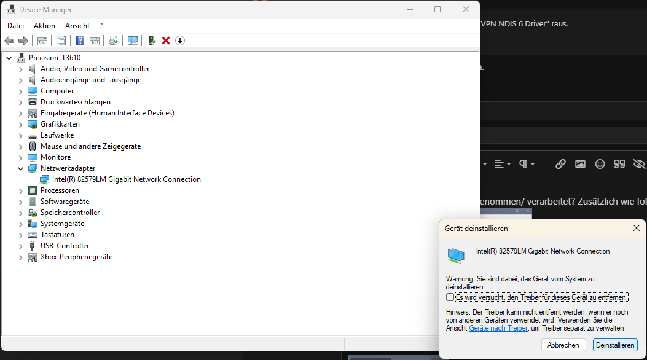Select the Prozessoren label
The height and width of the screenshot is (360, 647).
click(x=60, y=190)
